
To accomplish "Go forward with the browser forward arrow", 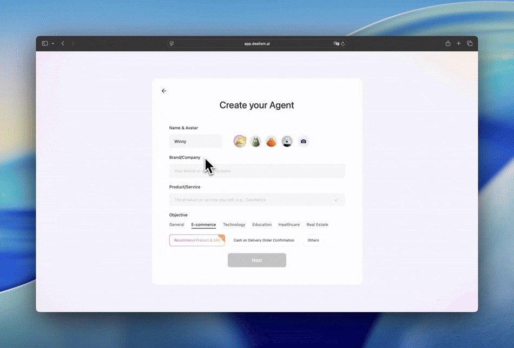I will (x=73, y=44).
